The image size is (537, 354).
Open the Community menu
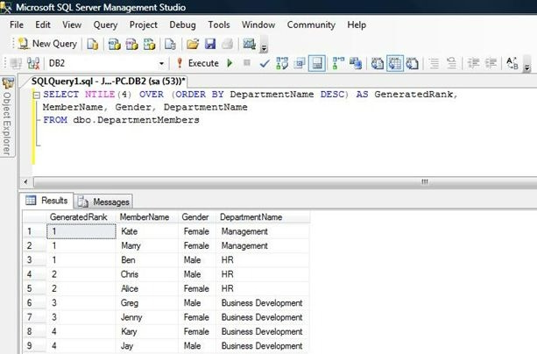coord(311,25)
